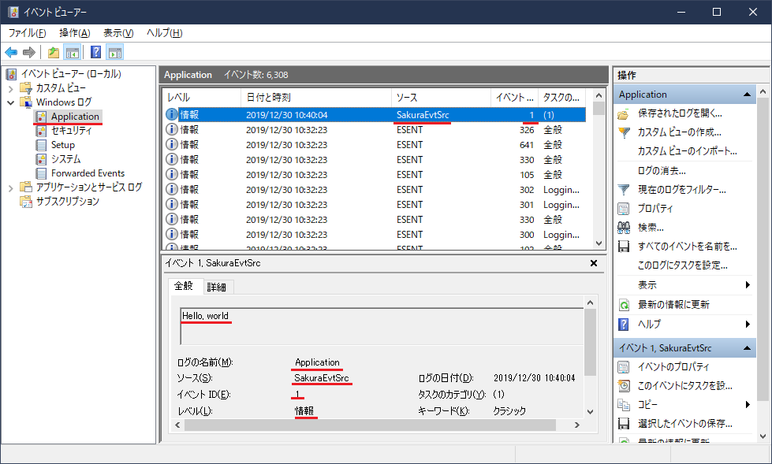Viewport: 772px width, 464px height.
Task: Click the show/hide console tree toolbar icon
Action: click(x=73, y=53)
